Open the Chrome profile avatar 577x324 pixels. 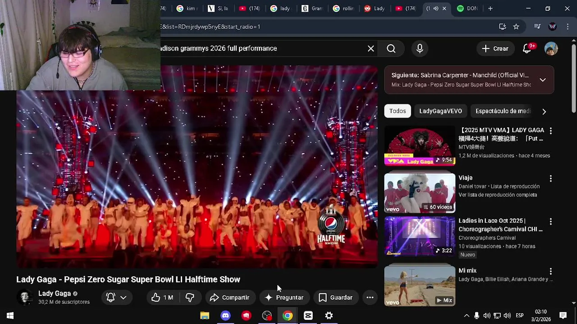(x=553, y=27)
